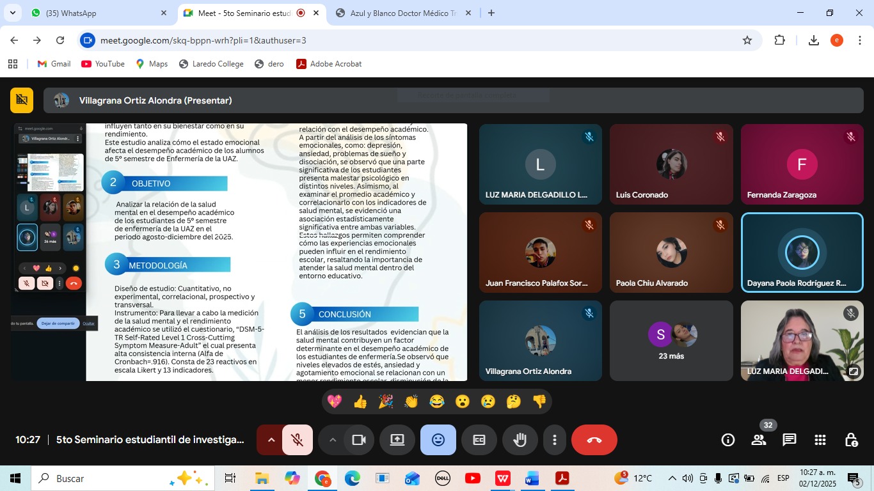
Task: Toggle closed captions
Action: point(479,440)
